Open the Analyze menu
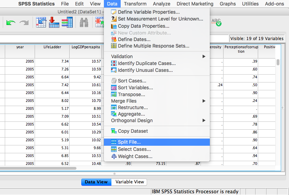 click(x=161, y=4)
